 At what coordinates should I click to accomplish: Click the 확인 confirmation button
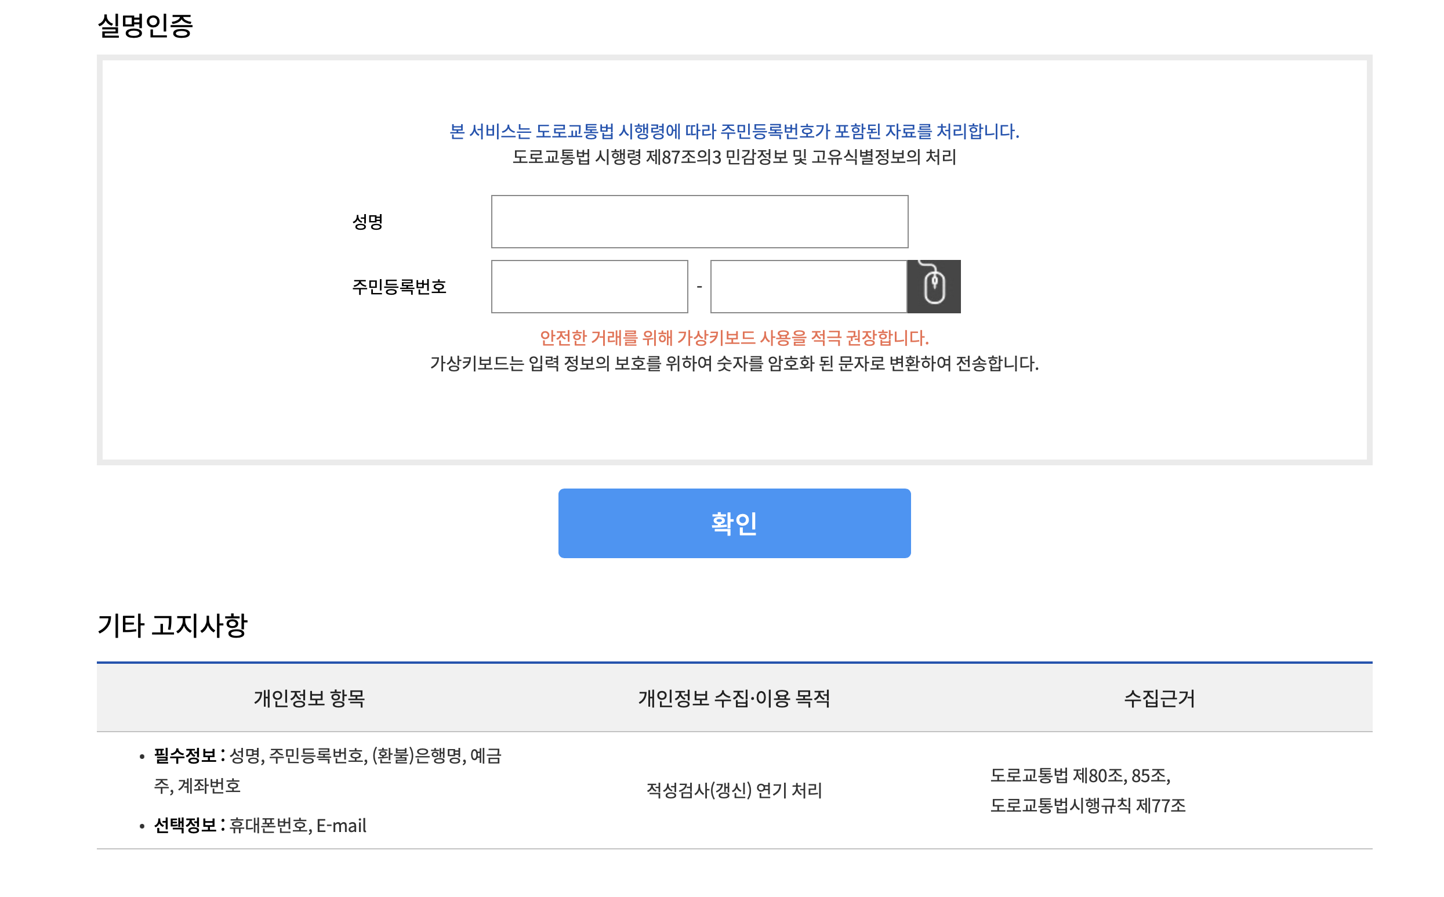[x=733, y=523]
